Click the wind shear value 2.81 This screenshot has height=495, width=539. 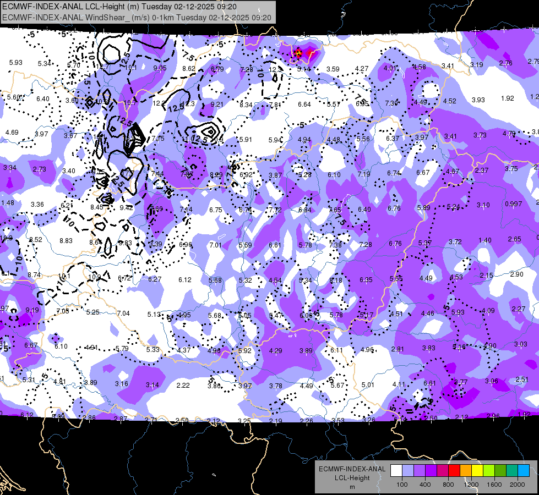[x=398, y=349]
